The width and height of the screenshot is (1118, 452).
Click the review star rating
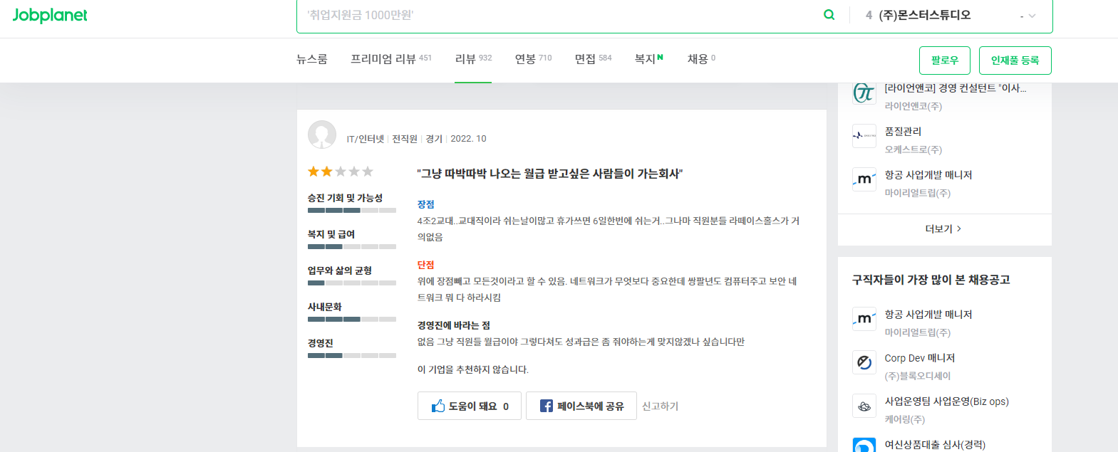point(341,172)
